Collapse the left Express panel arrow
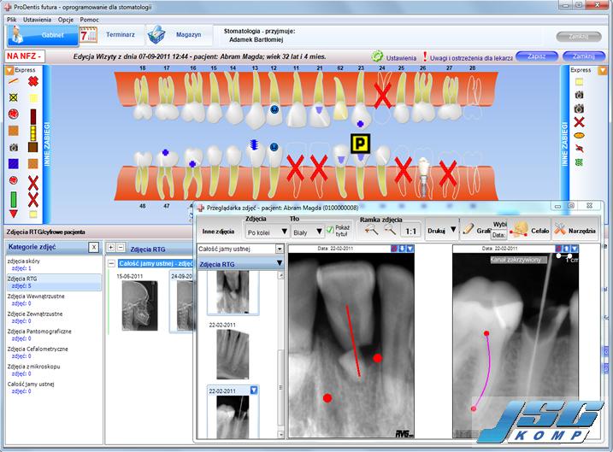The image size is (613, 452). (x=9, y=71)
